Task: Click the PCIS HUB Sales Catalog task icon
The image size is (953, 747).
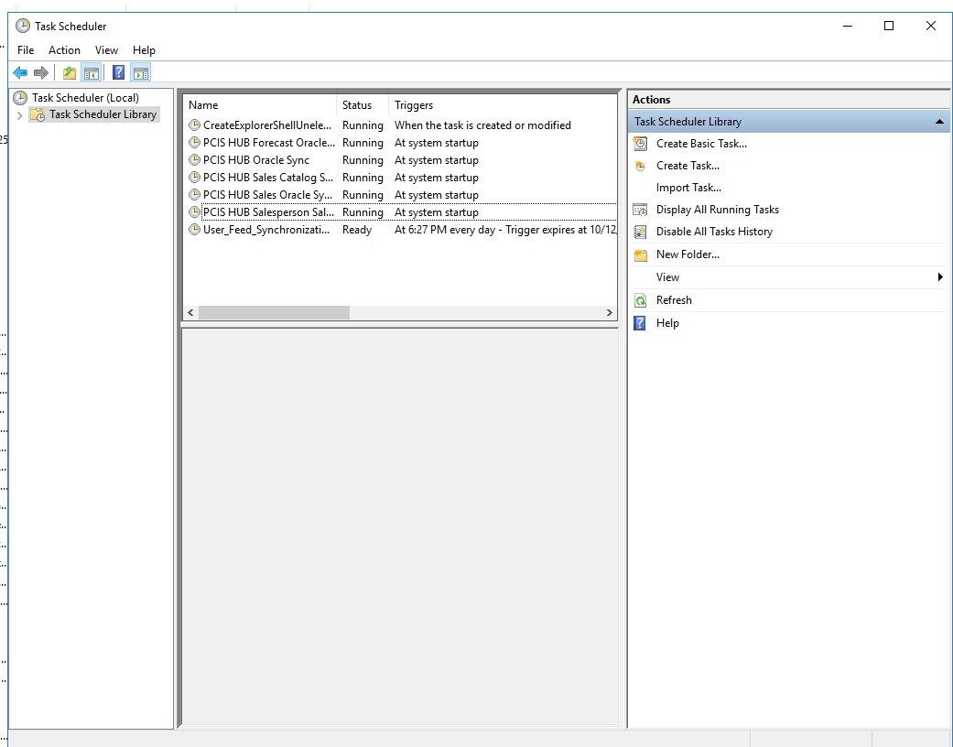Action: tap(194, 178)
